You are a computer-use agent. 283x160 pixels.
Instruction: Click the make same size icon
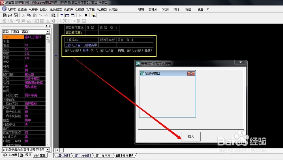[x=84, y=21]
